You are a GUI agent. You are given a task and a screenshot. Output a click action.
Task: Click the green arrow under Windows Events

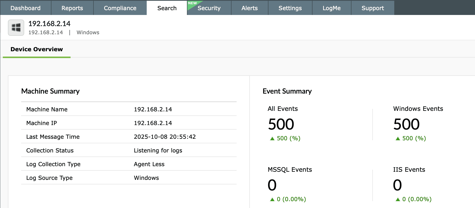click(398, 138)
